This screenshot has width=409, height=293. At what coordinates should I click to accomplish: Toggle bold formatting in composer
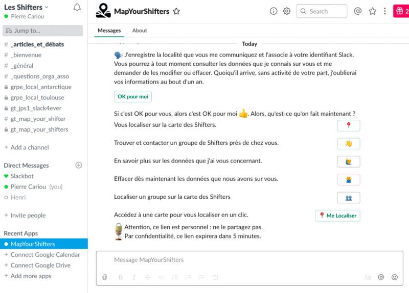[121, 277]
